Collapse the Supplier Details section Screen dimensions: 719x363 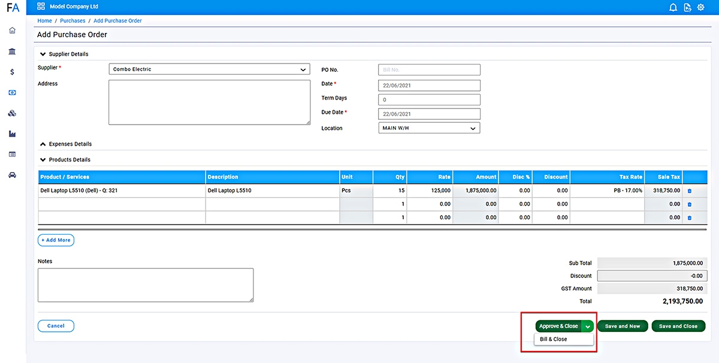point(43,54)
